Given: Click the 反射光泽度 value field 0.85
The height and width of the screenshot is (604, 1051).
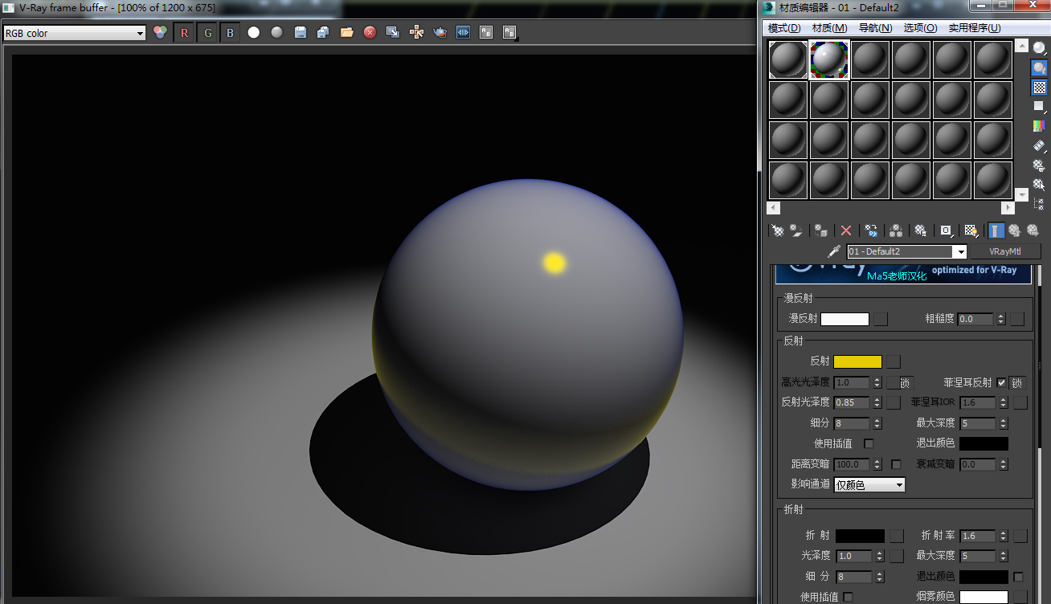Looking at the screenshot, I should click(853, 402).
